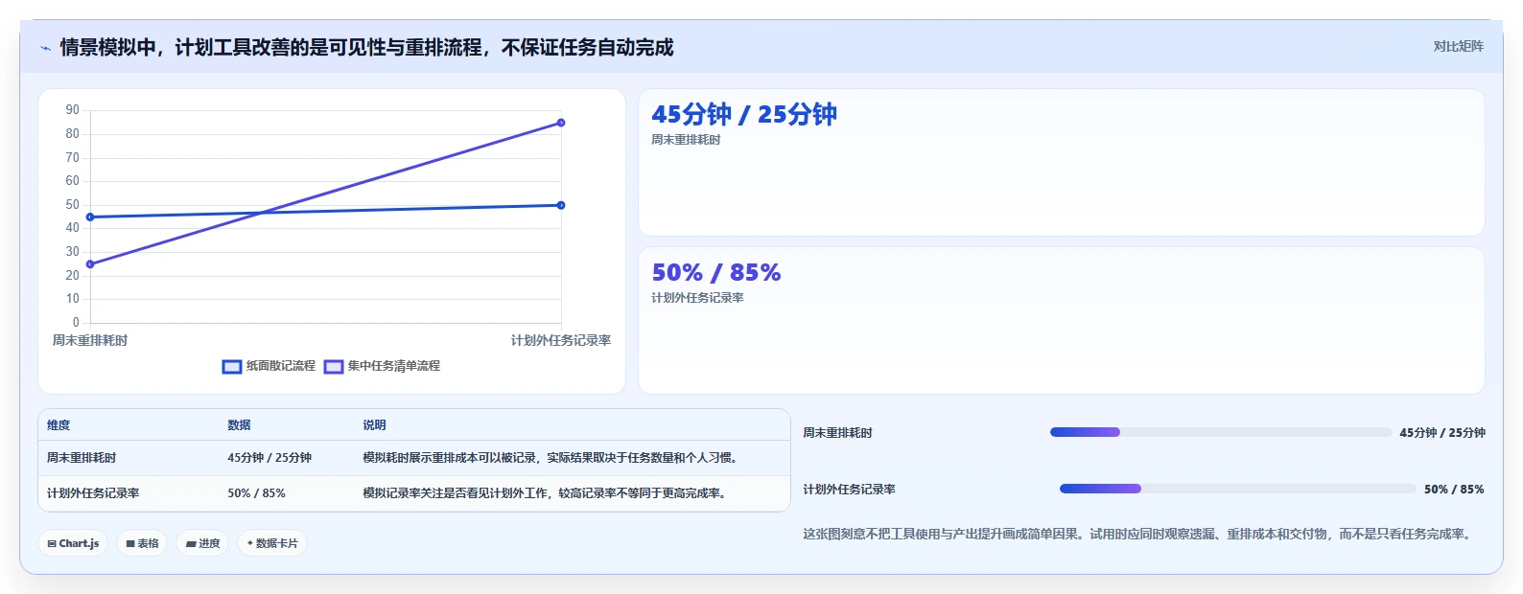Viewport: 1523px width, 594px height.
Task: Click the 模拟耗时展示重排成本 description cell
Action: 551,458
